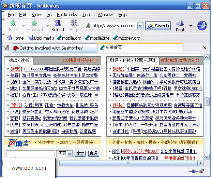212x178 pixels.
Task: Reload the current page
Action: 58,26
